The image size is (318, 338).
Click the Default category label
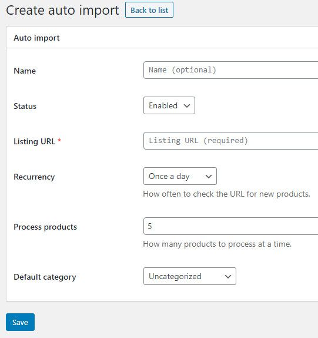click(45, 277)
